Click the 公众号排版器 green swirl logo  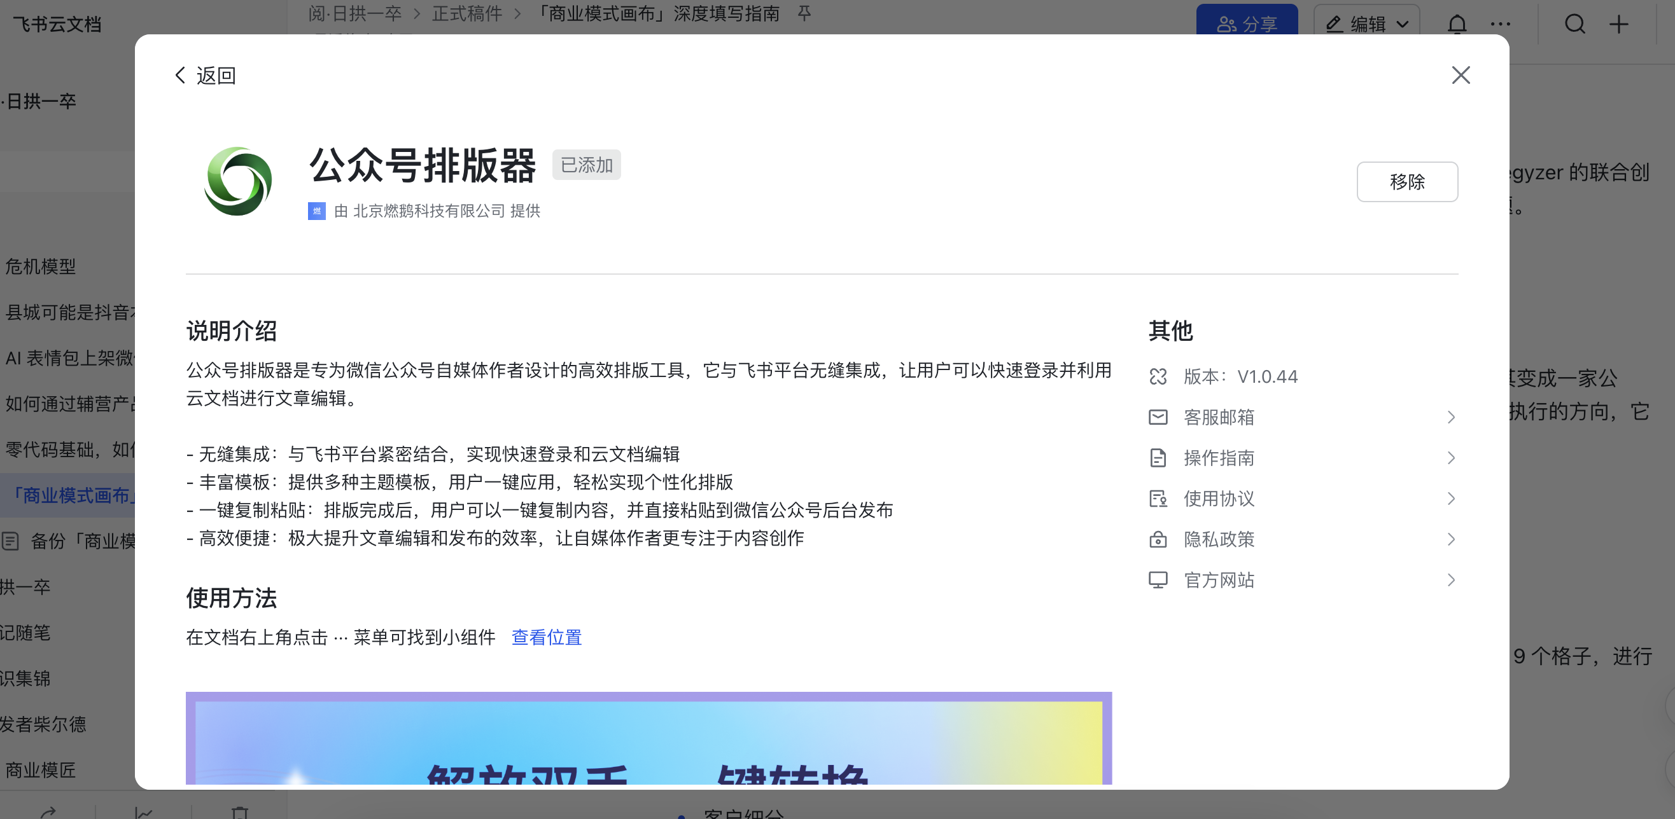tap(238, 181)
